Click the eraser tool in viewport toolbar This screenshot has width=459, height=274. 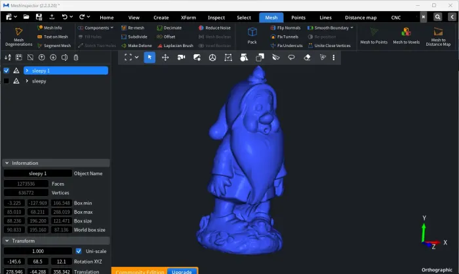tap(307, 58)
